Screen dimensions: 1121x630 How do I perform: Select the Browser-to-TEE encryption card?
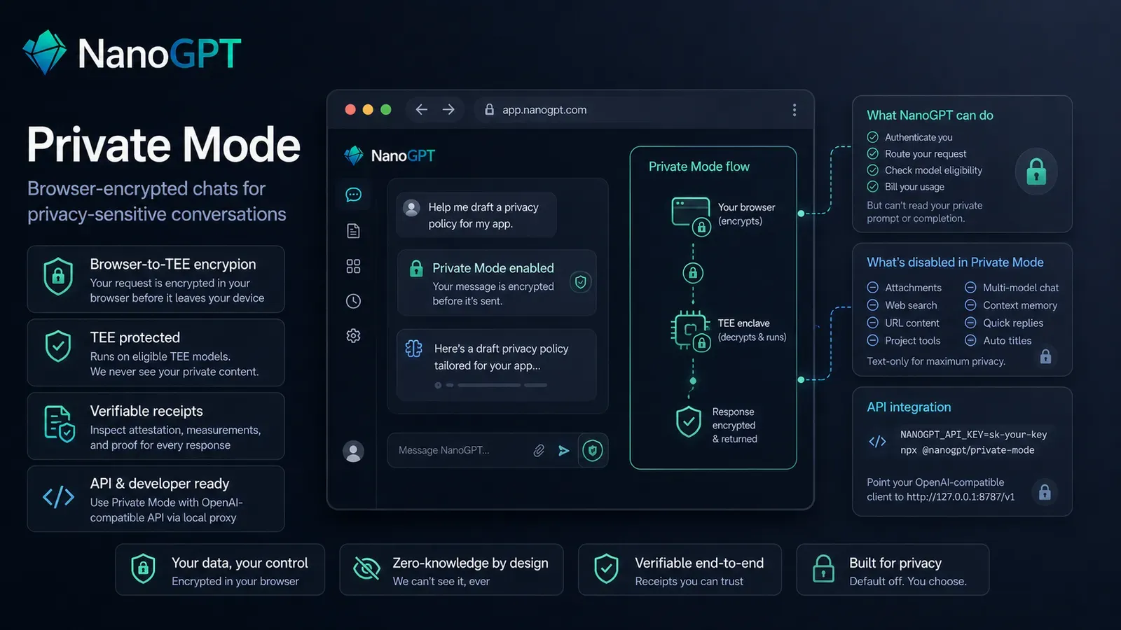coord(156,279)
